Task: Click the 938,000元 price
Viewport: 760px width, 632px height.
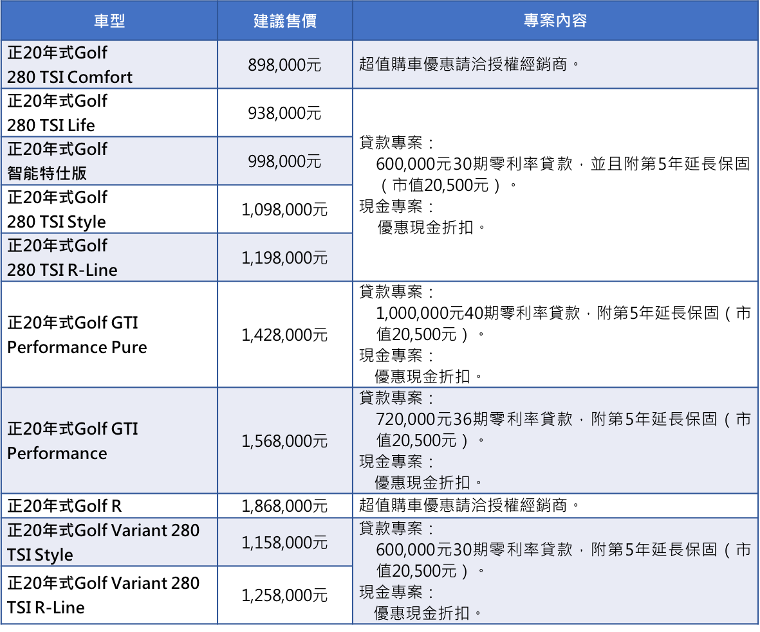Action: 284,113
